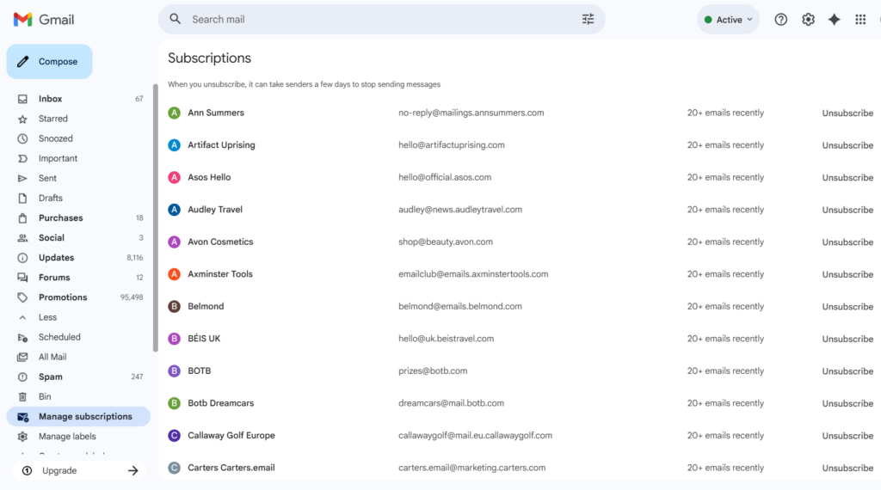Image resolution: width=881 pixels, height=490 pixels.
Task: Collapse the label list with Less
Action: tap(78, 317)
